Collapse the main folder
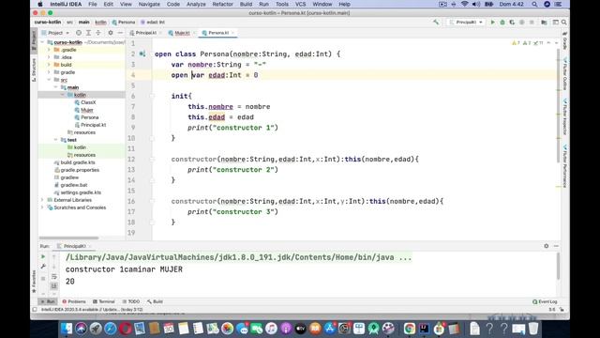 point(56,87)
